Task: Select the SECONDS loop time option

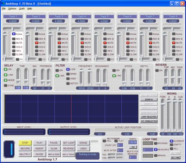Action: [155, 143]
